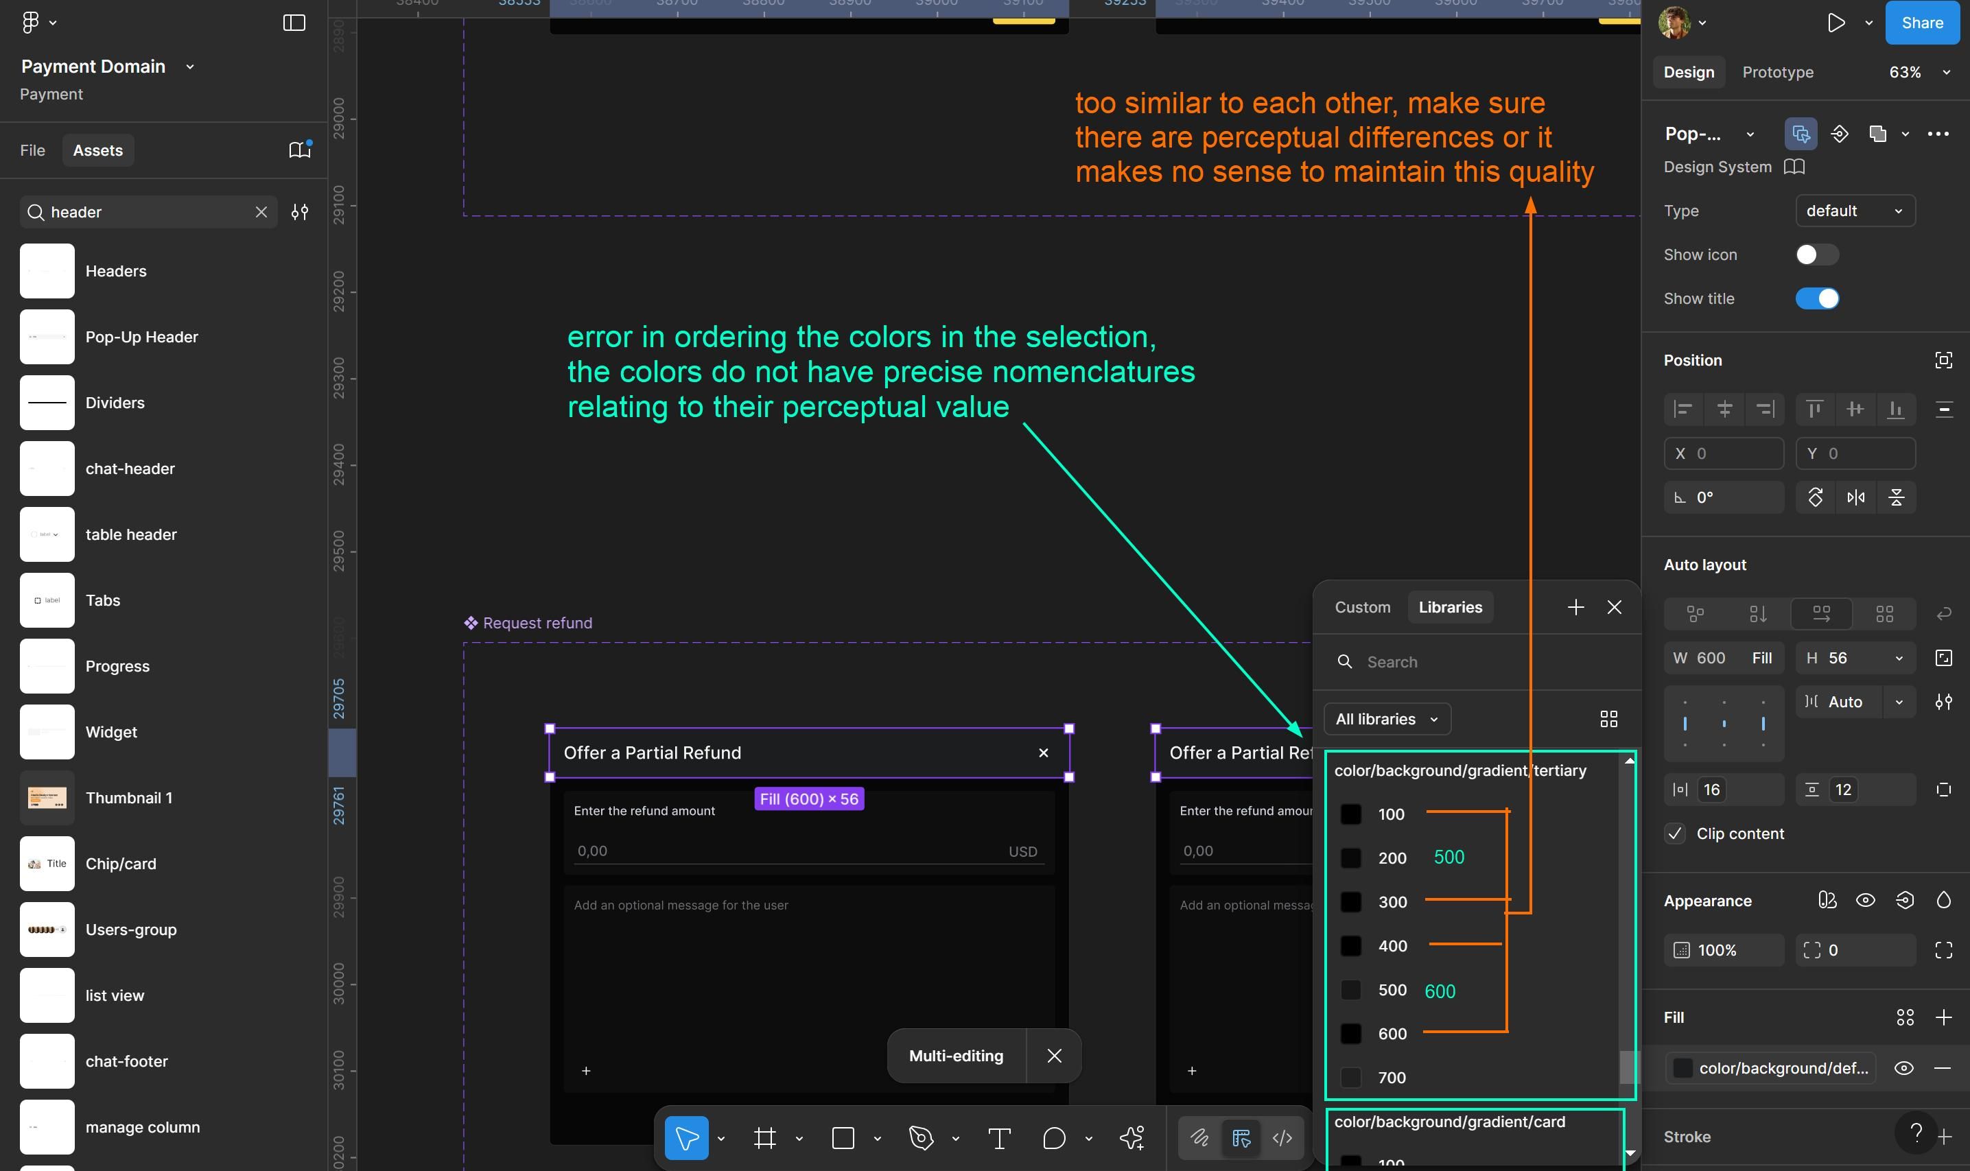Click the opacity 100% input field
This screenshot has height=1171, width=1970.
click(x=1724, y=950)
